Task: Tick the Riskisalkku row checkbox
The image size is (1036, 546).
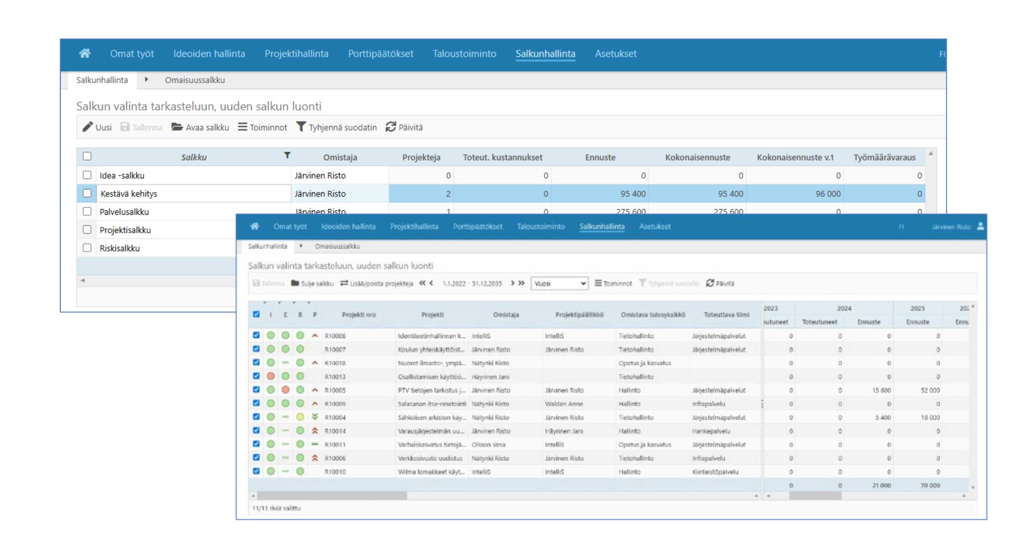Action: click(x=87, y=248)
